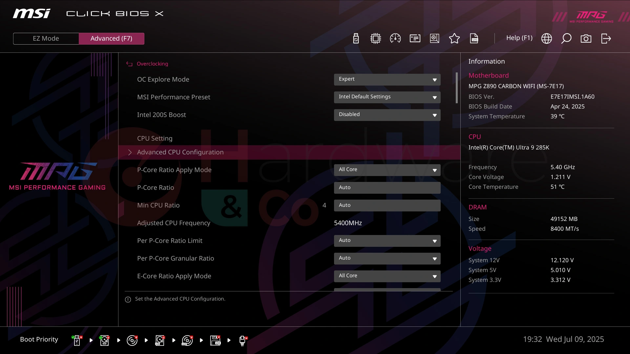Open the OC Explore Mode dropdown
Image resolution: width=630 pixels, height=354 pixels.
click(387, 79)
